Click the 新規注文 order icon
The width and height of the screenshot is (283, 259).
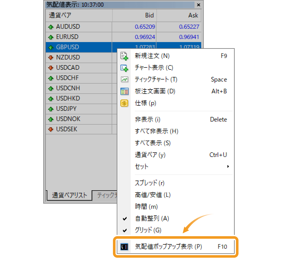click(x=124, y=56)
